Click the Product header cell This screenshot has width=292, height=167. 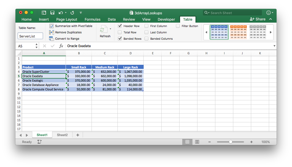tap(44, 67)
